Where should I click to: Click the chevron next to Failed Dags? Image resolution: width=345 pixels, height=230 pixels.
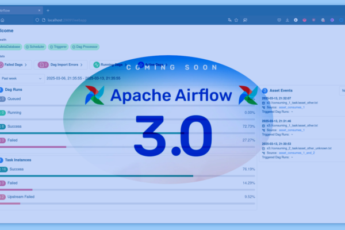[x=26, y=65]
